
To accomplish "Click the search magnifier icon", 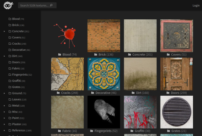I will (x=51, y=5).
